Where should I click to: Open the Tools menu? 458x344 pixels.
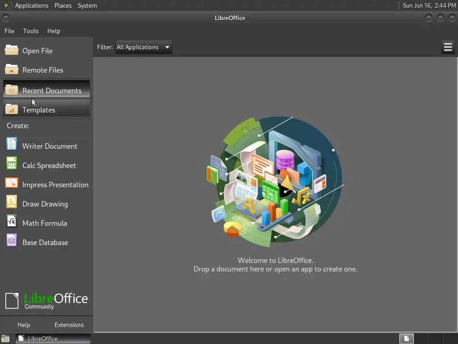point(31,31)
